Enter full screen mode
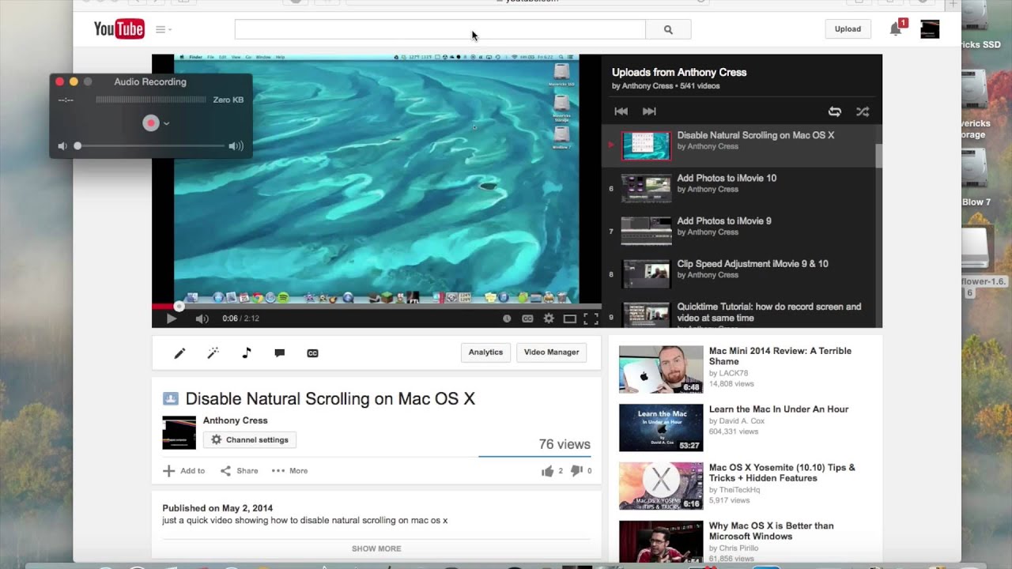Image resolution: width=1012 pixels, height=569 pixels. [591, 318]
